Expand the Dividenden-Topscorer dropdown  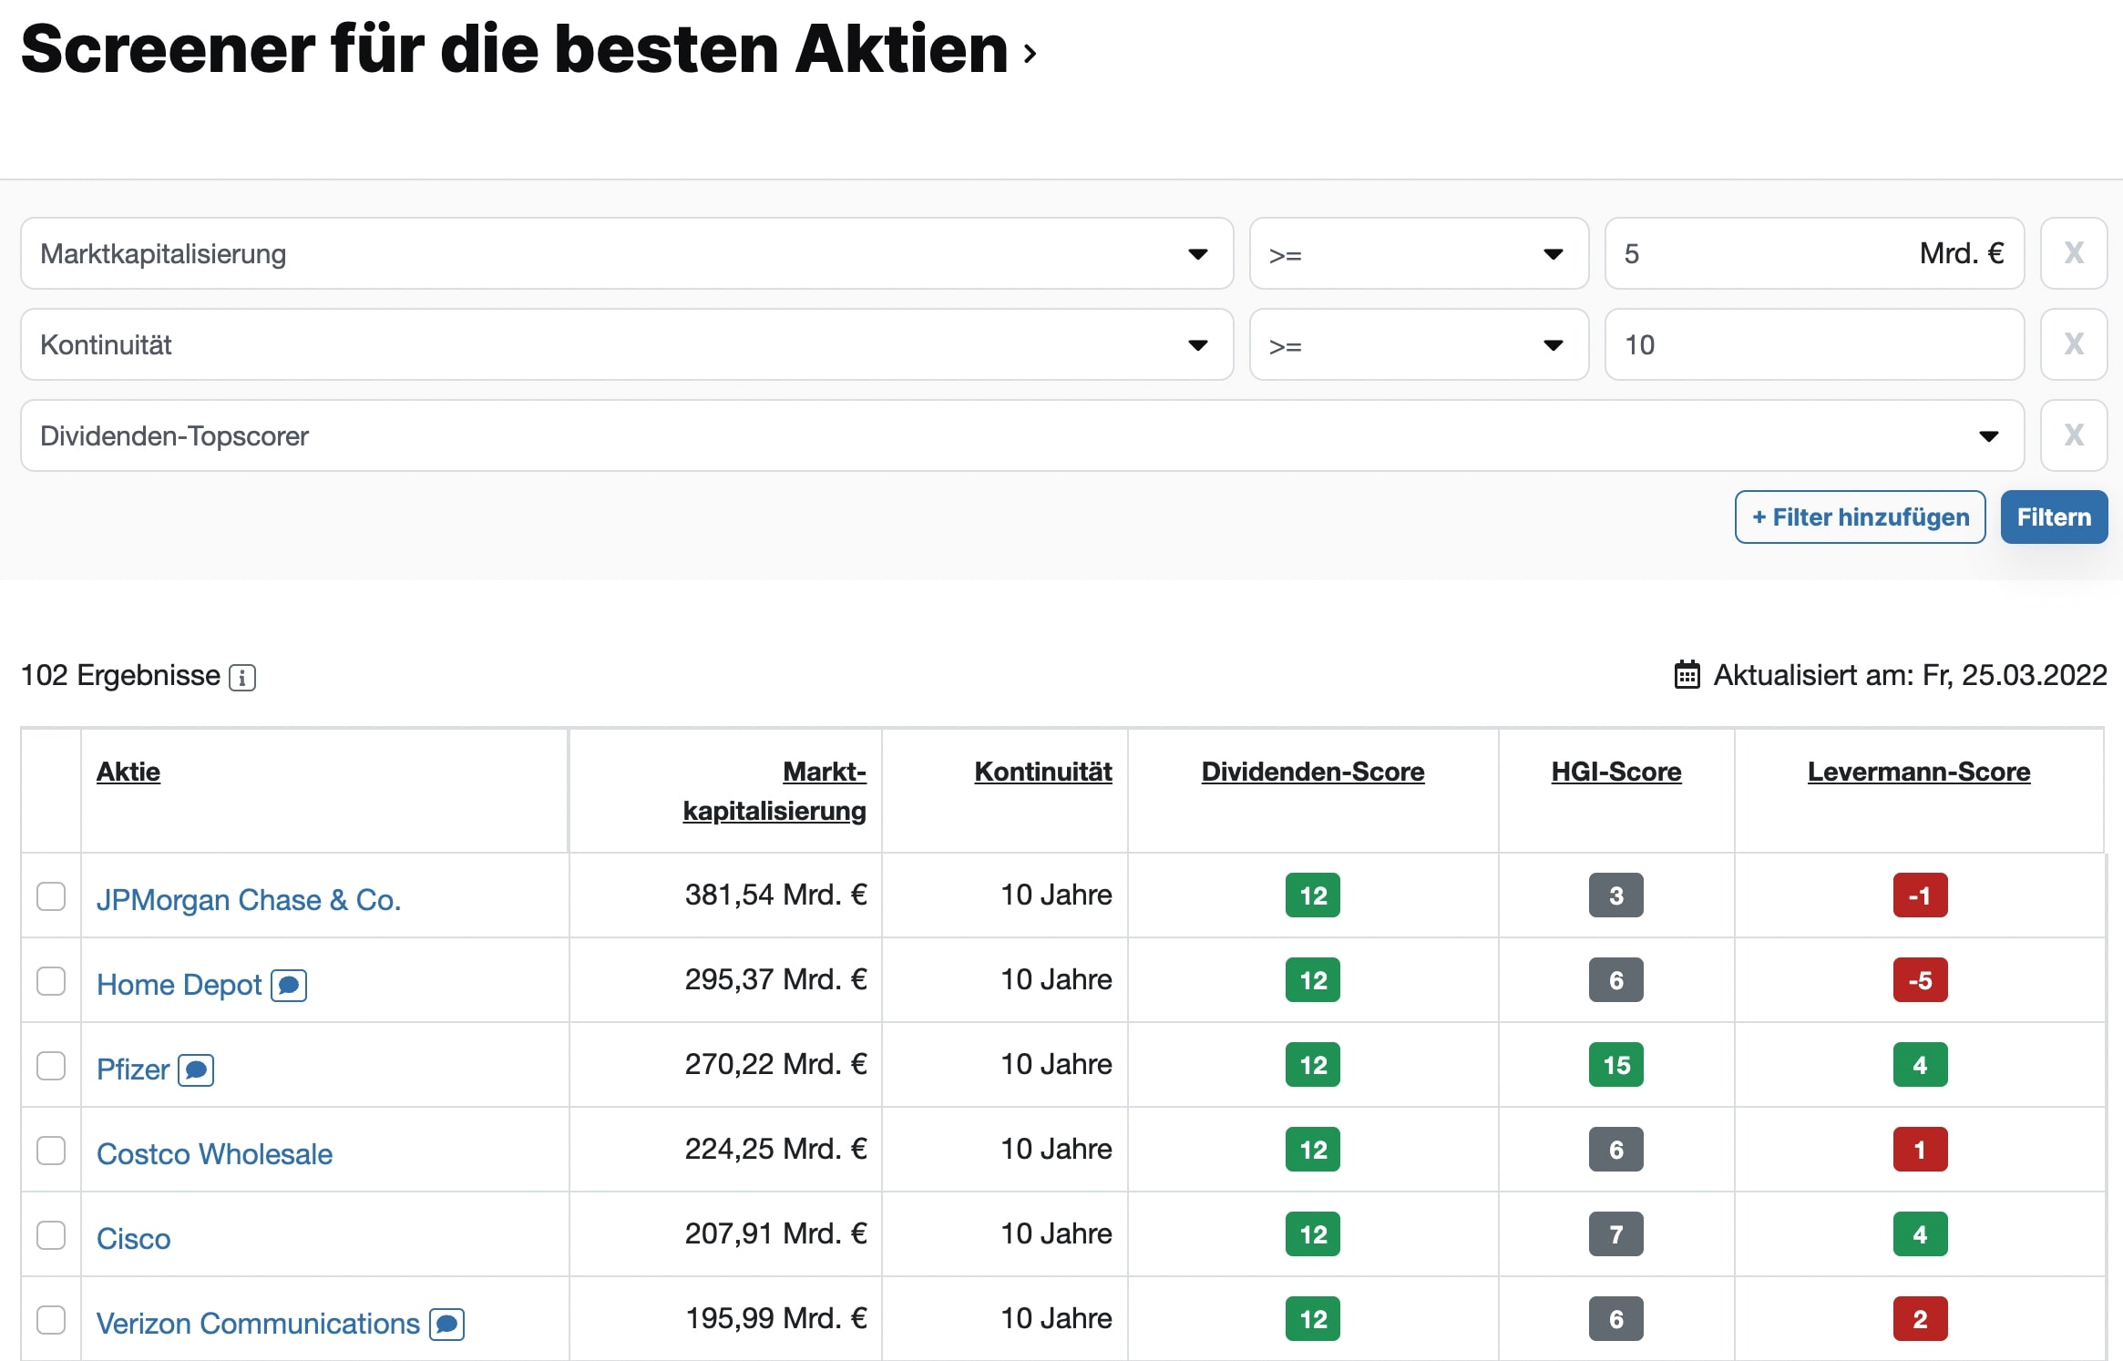(x=1022, y=435)
